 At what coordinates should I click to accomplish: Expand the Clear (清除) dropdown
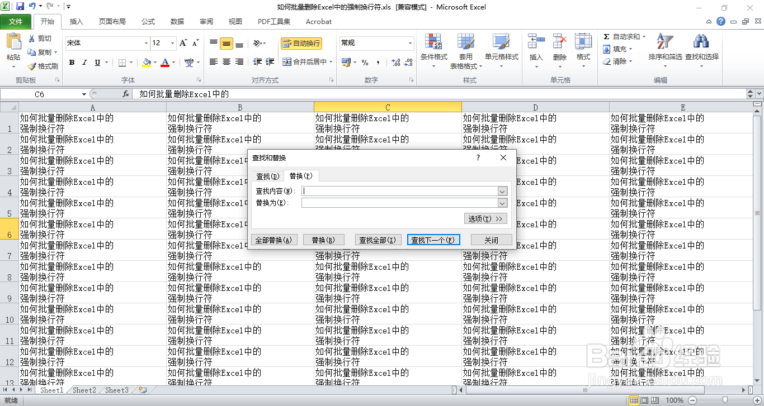[x=631, y=61]
